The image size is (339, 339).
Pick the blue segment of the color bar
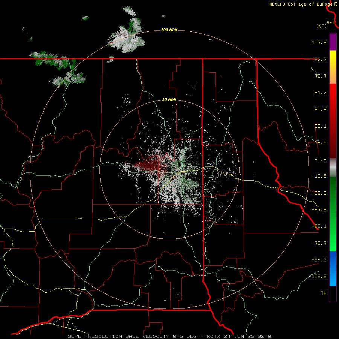(x=333, y=269)
